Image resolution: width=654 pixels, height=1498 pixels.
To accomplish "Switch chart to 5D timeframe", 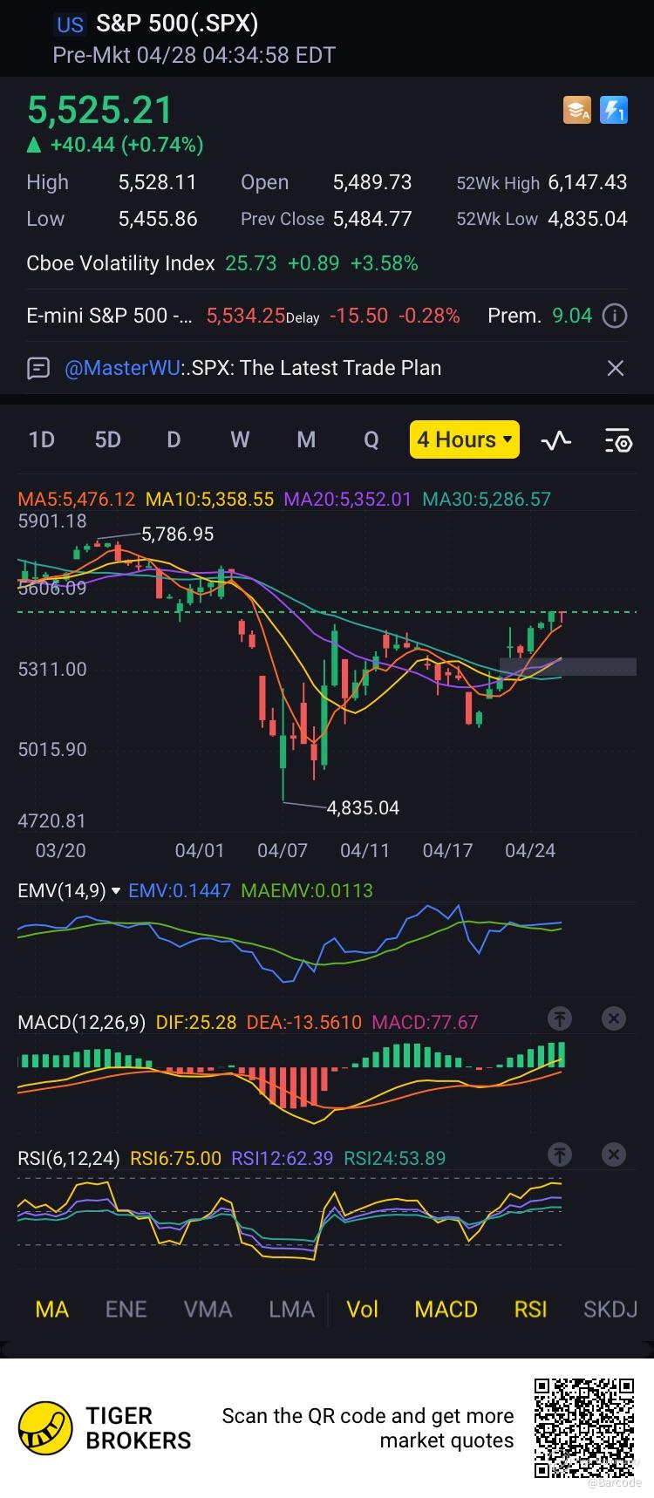I will click(x=108, y=439).
